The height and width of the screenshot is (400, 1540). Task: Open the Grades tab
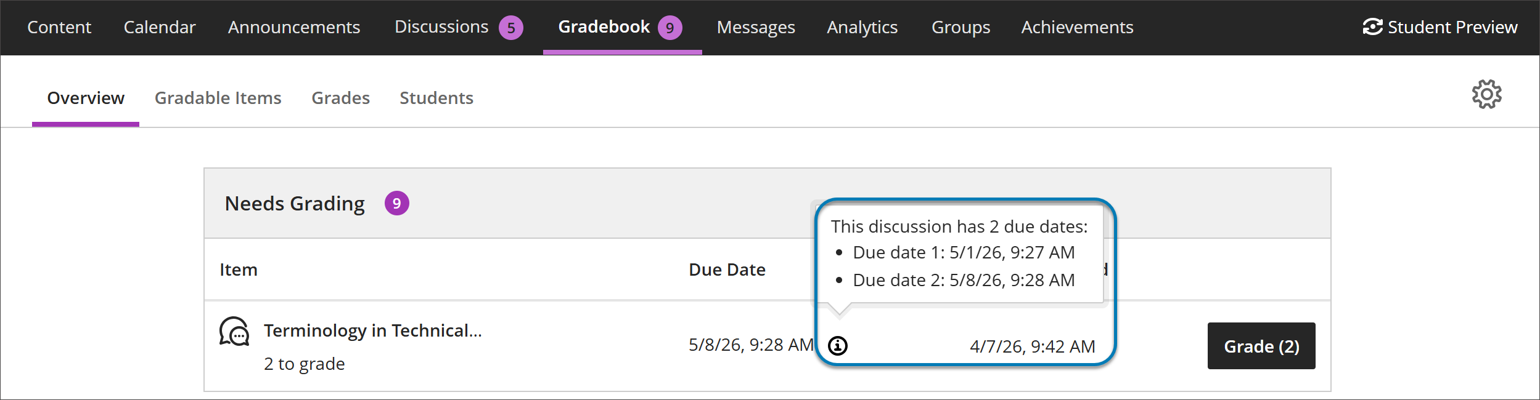(x=340, y=98)
